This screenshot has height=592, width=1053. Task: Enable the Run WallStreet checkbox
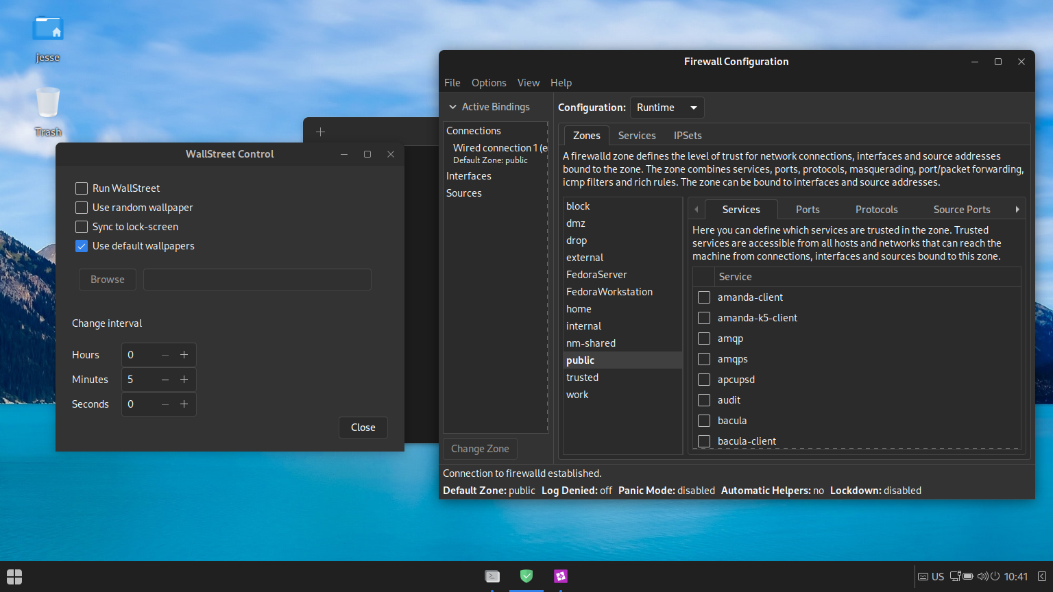pyautogui.click(x=82, y=188)
